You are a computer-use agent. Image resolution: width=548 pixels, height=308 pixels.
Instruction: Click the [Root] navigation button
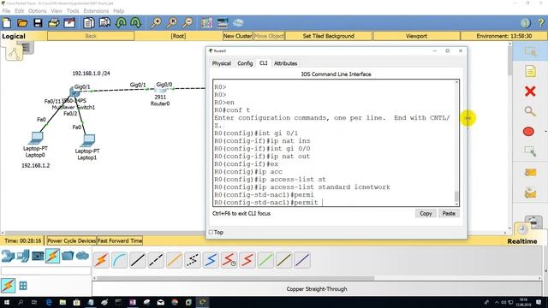click(x=178, y=36)
